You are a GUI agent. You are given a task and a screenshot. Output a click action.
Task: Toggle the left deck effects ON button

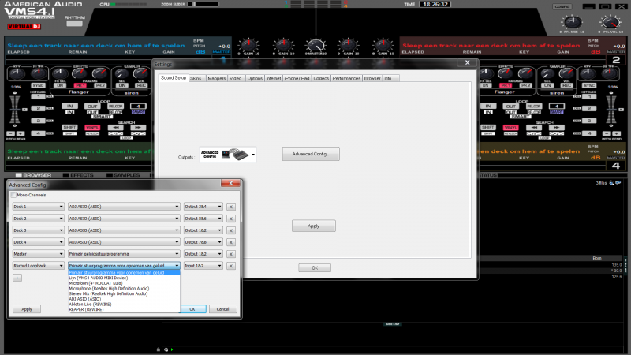click(60, 85)
